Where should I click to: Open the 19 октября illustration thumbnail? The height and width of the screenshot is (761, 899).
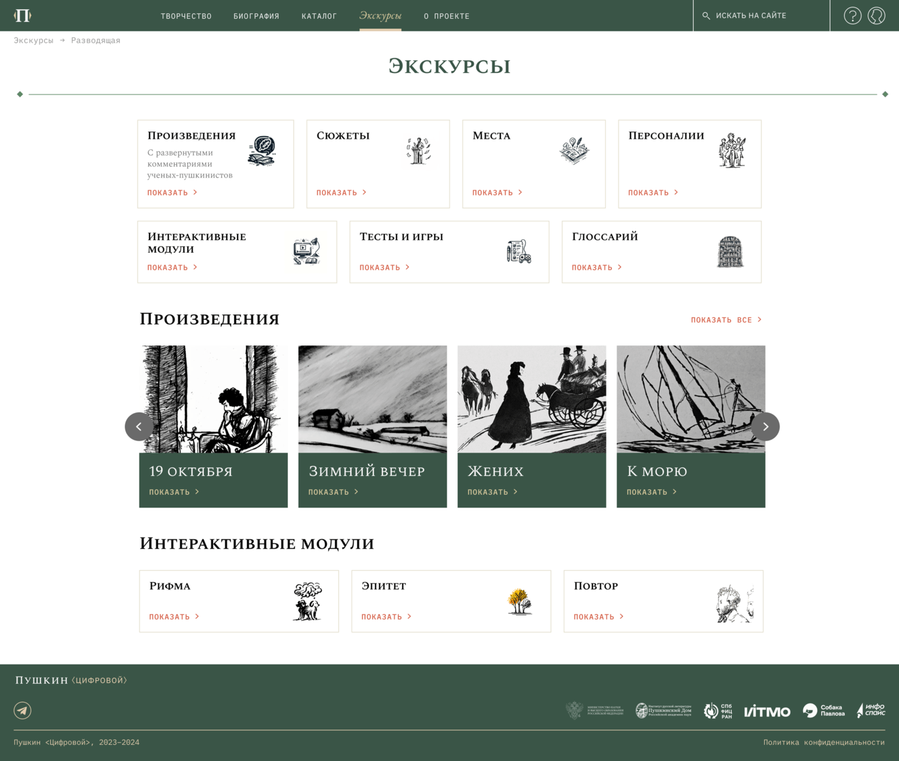coord(213,400)
